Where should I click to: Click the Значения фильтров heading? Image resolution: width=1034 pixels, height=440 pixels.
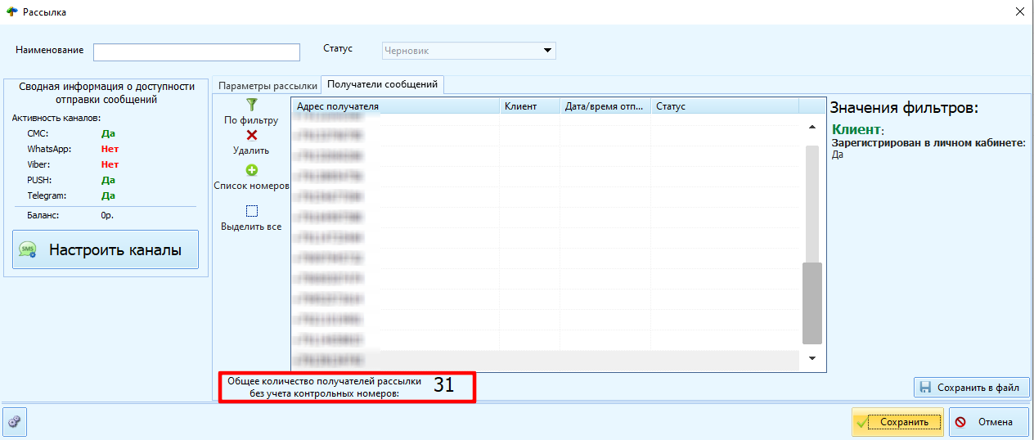905,108
